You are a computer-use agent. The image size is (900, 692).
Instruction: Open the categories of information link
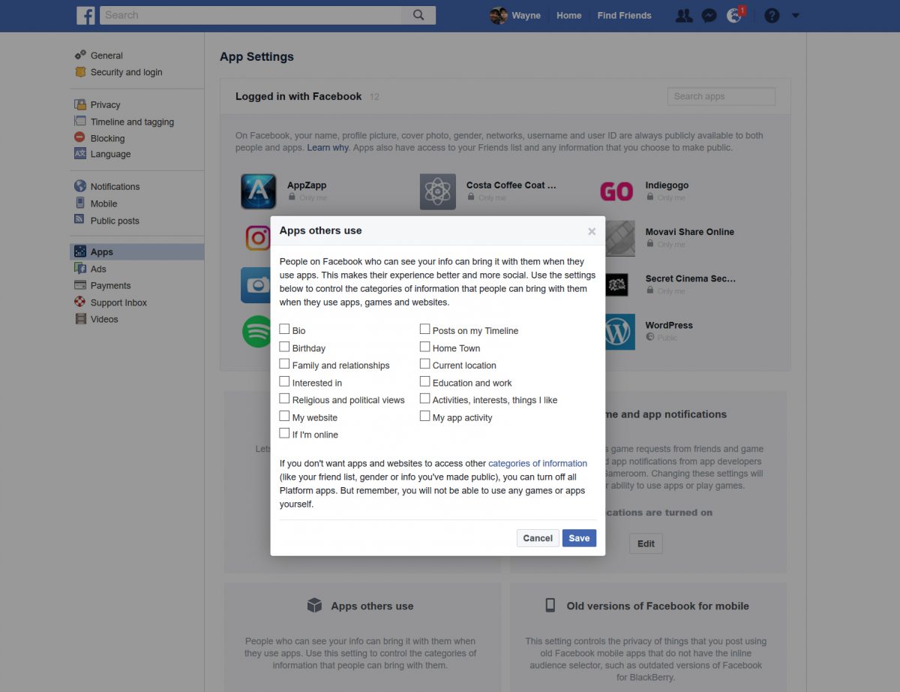point(537,463)
